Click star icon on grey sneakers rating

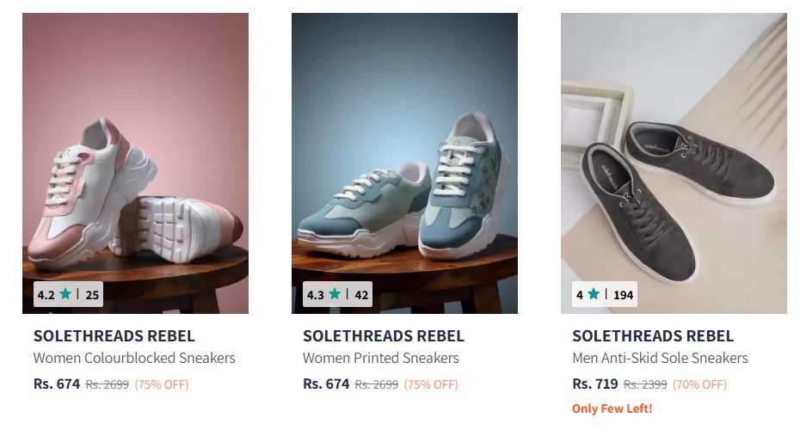coord(594,294)
